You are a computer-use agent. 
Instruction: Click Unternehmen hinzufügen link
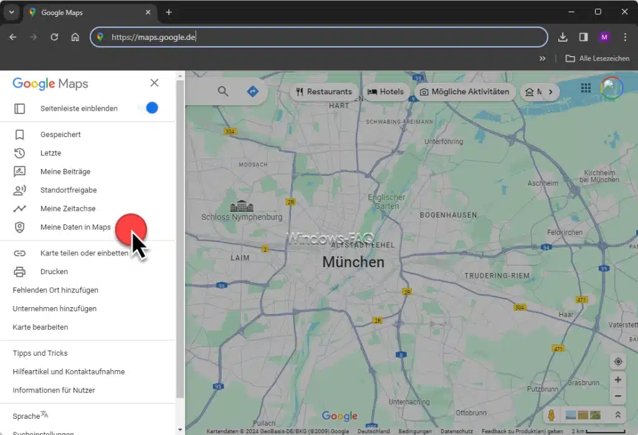pos(55,309)
